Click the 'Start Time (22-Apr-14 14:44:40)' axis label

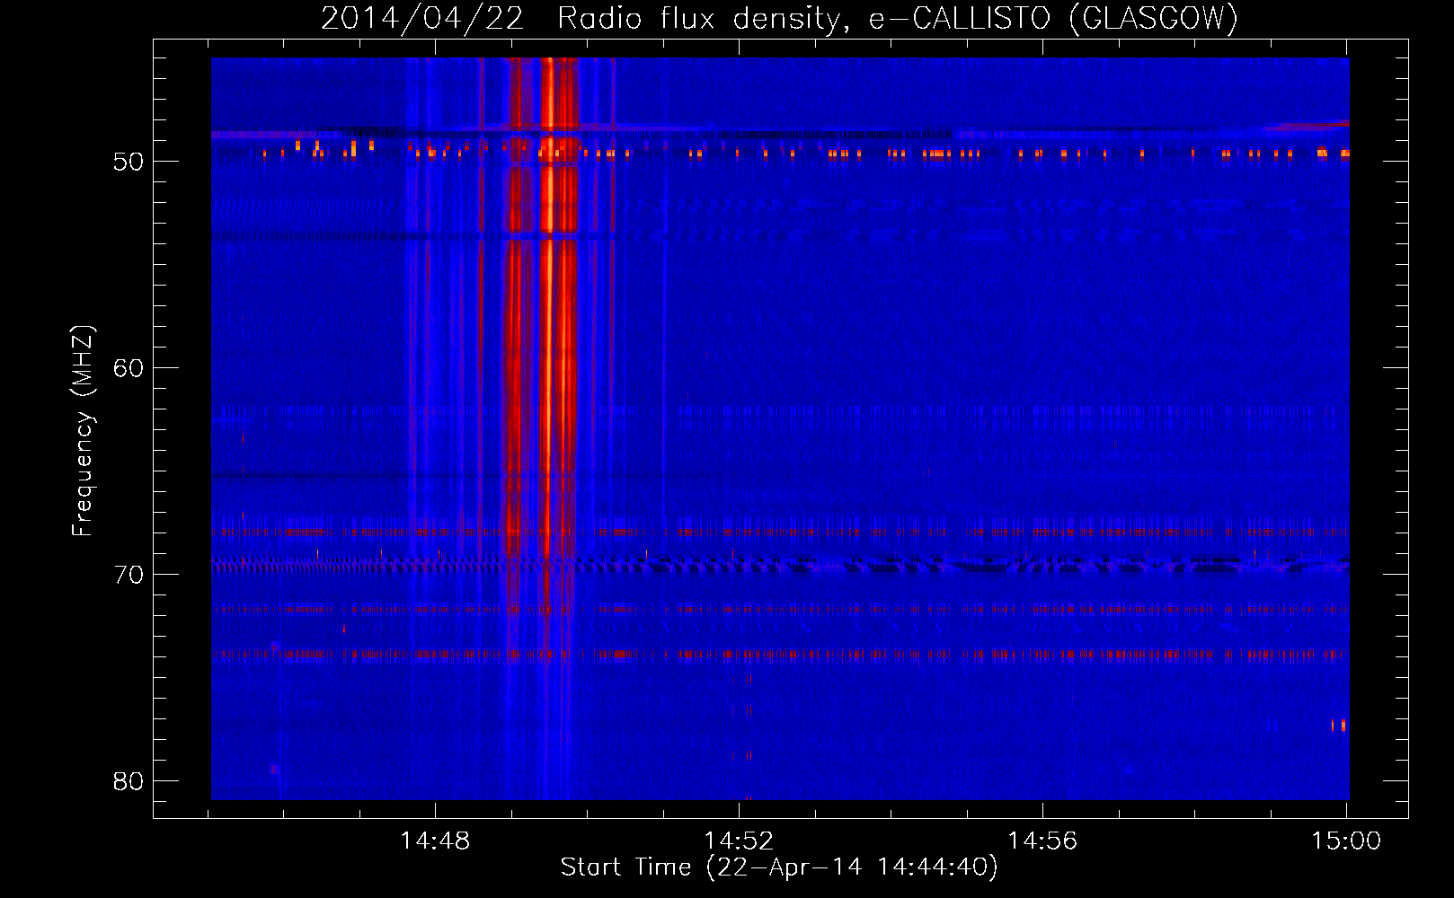pyautogui.click(x=779, y=867)
